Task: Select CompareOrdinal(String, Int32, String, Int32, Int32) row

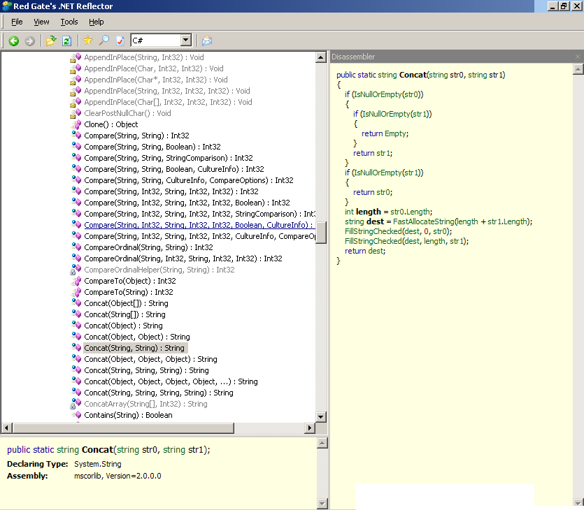Action: click(183, 259)
